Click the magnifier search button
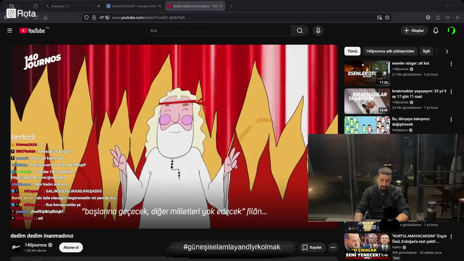The width and height of the screenshot is (464, 261). click(300, 30)
